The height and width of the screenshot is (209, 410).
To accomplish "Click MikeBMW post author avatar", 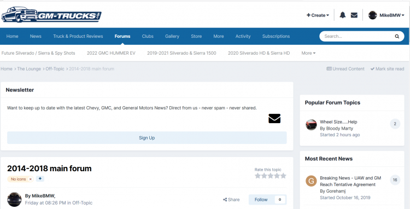I will (14, 200).
